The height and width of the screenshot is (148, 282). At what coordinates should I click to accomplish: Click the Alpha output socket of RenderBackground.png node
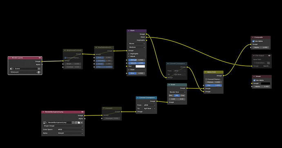pyautogui.click(x=85, y=119)
